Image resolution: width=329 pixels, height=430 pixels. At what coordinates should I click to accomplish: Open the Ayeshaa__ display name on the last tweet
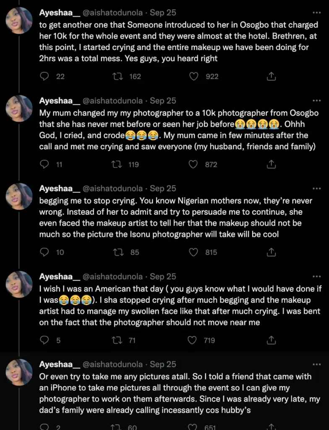click(x=59, y=364)
